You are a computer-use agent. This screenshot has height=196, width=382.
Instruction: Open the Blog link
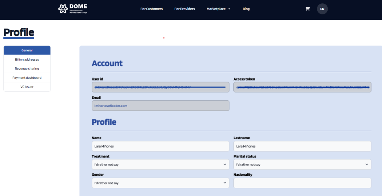[246, 9]
